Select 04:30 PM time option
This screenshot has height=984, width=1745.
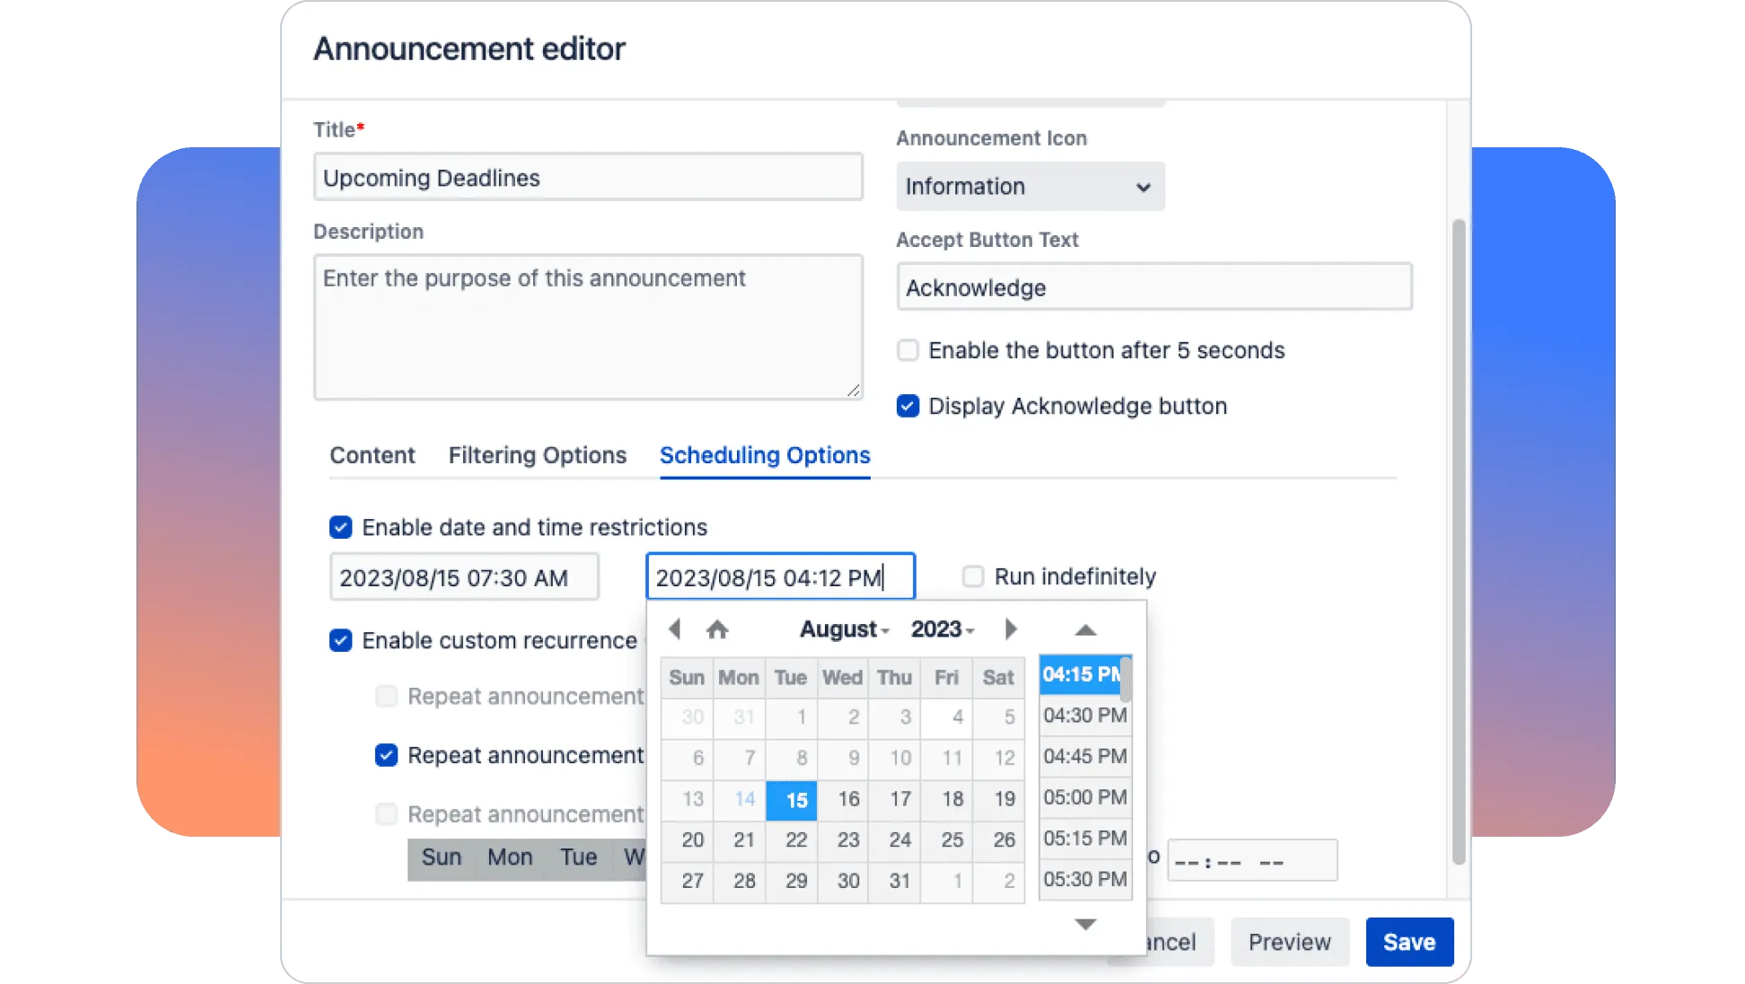pos(1084,716)
